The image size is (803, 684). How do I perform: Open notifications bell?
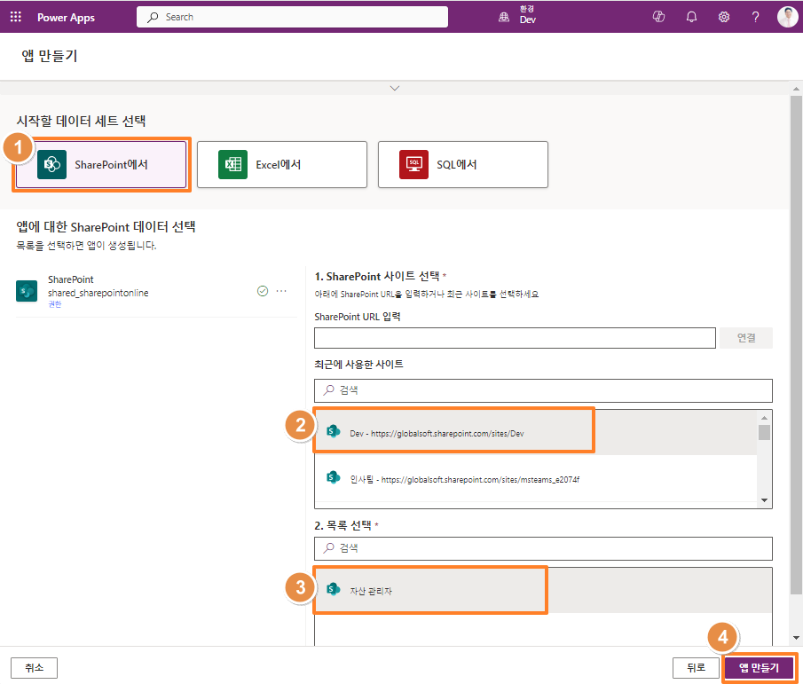(x=691, y=17)
